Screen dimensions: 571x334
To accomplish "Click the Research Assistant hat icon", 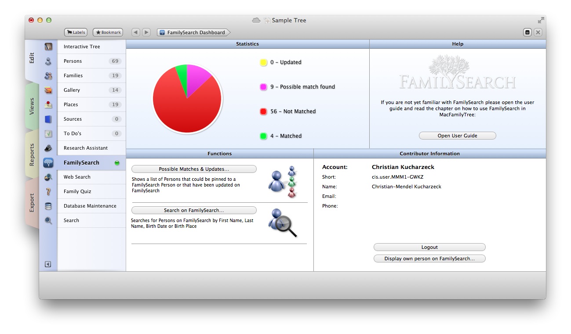I will [48, 148].
